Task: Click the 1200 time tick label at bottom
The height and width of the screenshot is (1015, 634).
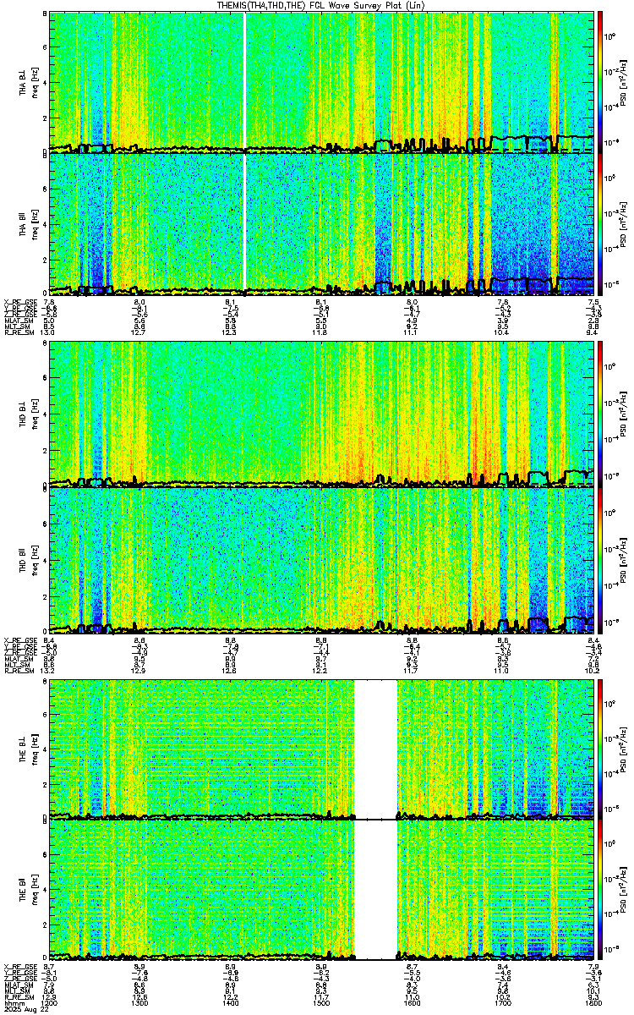Action: [50, 1006]
